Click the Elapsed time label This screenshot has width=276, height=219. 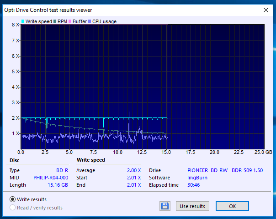164,185
